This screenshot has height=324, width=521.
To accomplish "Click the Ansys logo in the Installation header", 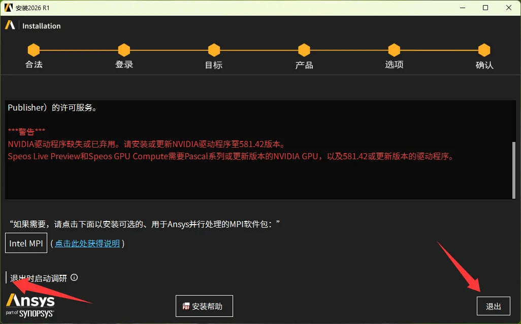I will tap(10, 25).
